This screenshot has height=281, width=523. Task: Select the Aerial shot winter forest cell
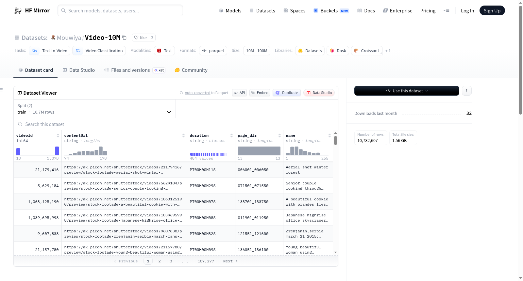tap(308, 170)
